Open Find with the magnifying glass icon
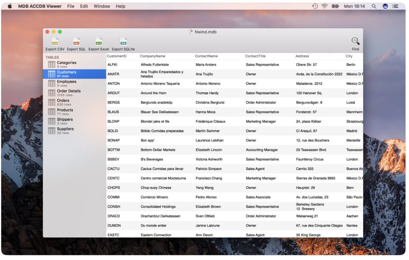This screenshot has width=409, height=260. coord(355,41)
